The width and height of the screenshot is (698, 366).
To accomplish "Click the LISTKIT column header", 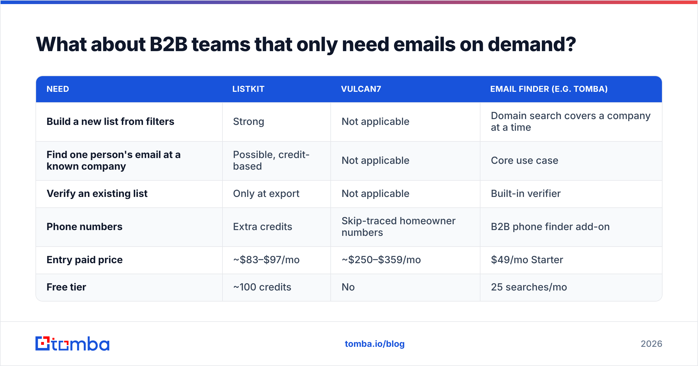I will coord(248,89).
